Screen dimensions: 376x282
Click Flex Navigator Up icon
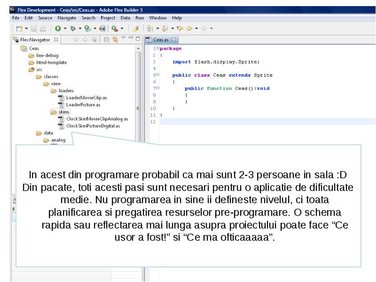click(94, 39)
